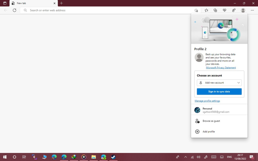This screenshot has width=258, height=161.
Task: Open the Microsoft Privacy Statement link
Action: pyautogui.click(x=221, y=68)
